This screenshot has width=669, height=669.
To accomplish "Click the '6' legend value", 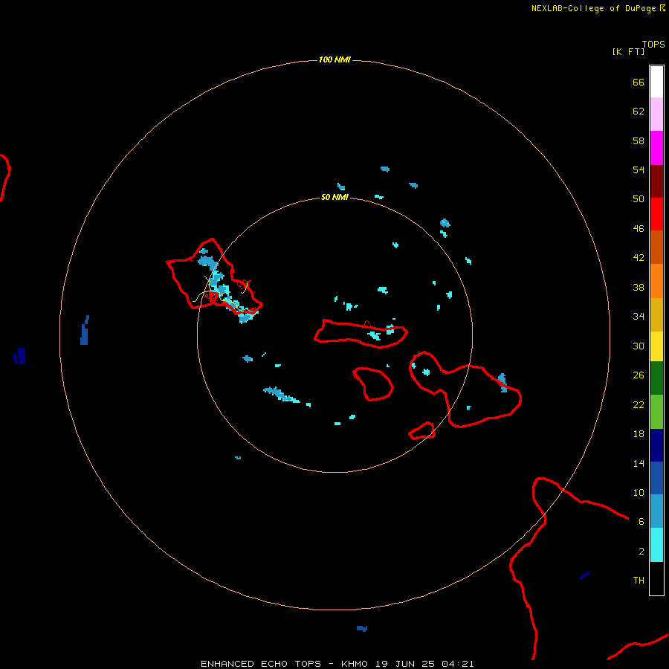I will pos(641,522).
